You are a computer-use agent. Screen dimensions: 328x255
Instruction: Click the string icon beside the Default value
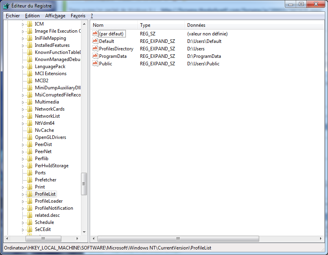[x=95, y=41]
